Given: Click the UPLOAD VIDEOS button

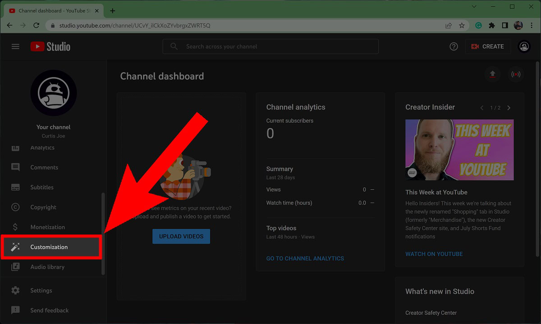Looking at the screenshot, I should coord(181,236).
